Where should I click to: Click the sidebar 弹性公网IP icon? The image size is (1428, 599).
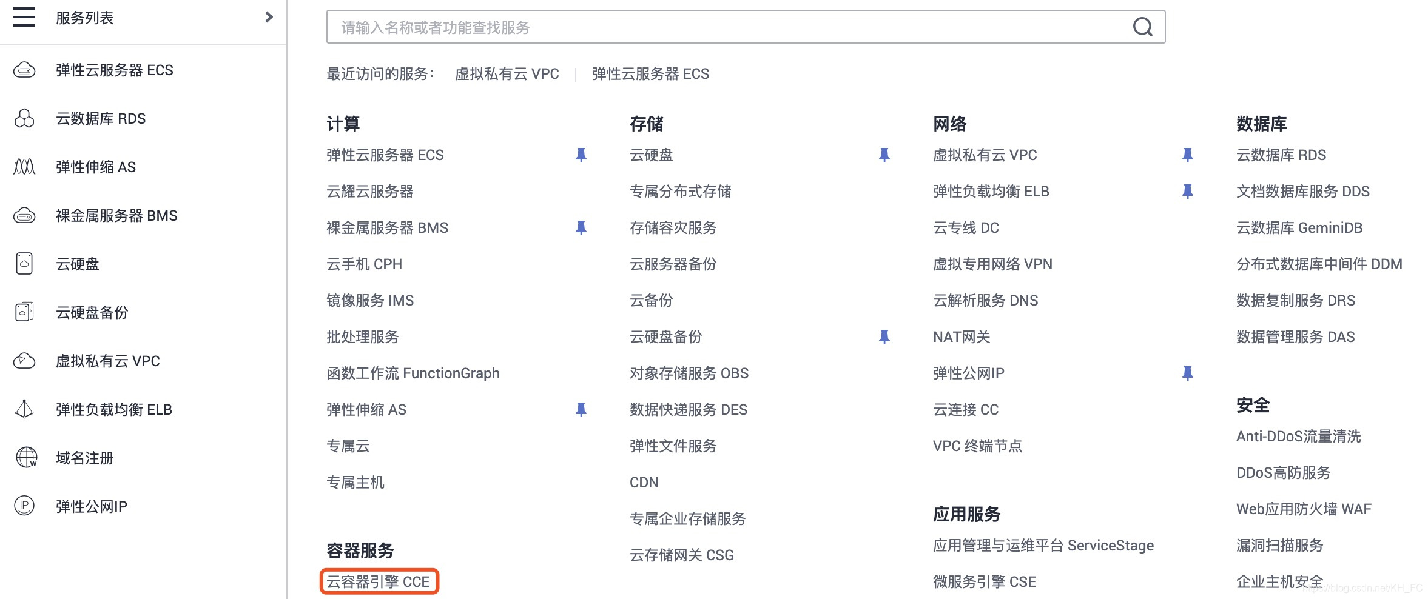pos(24,506)
